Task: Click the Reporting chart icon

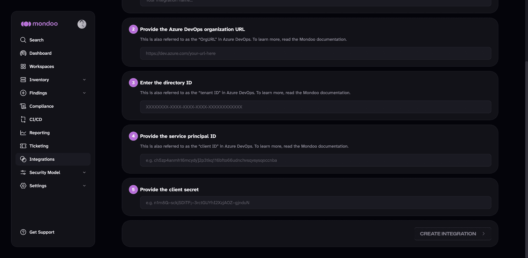Action: tap(23, 133)
